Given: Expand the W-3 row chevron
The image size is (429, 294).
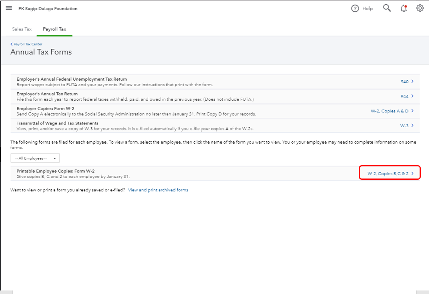Looking at the screenshot, I should point(413,125).
